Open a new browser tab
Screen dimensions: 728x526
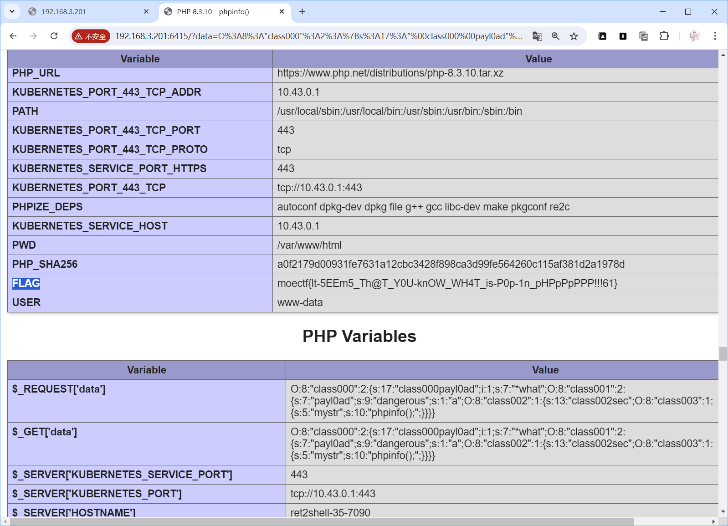point(302,11)
